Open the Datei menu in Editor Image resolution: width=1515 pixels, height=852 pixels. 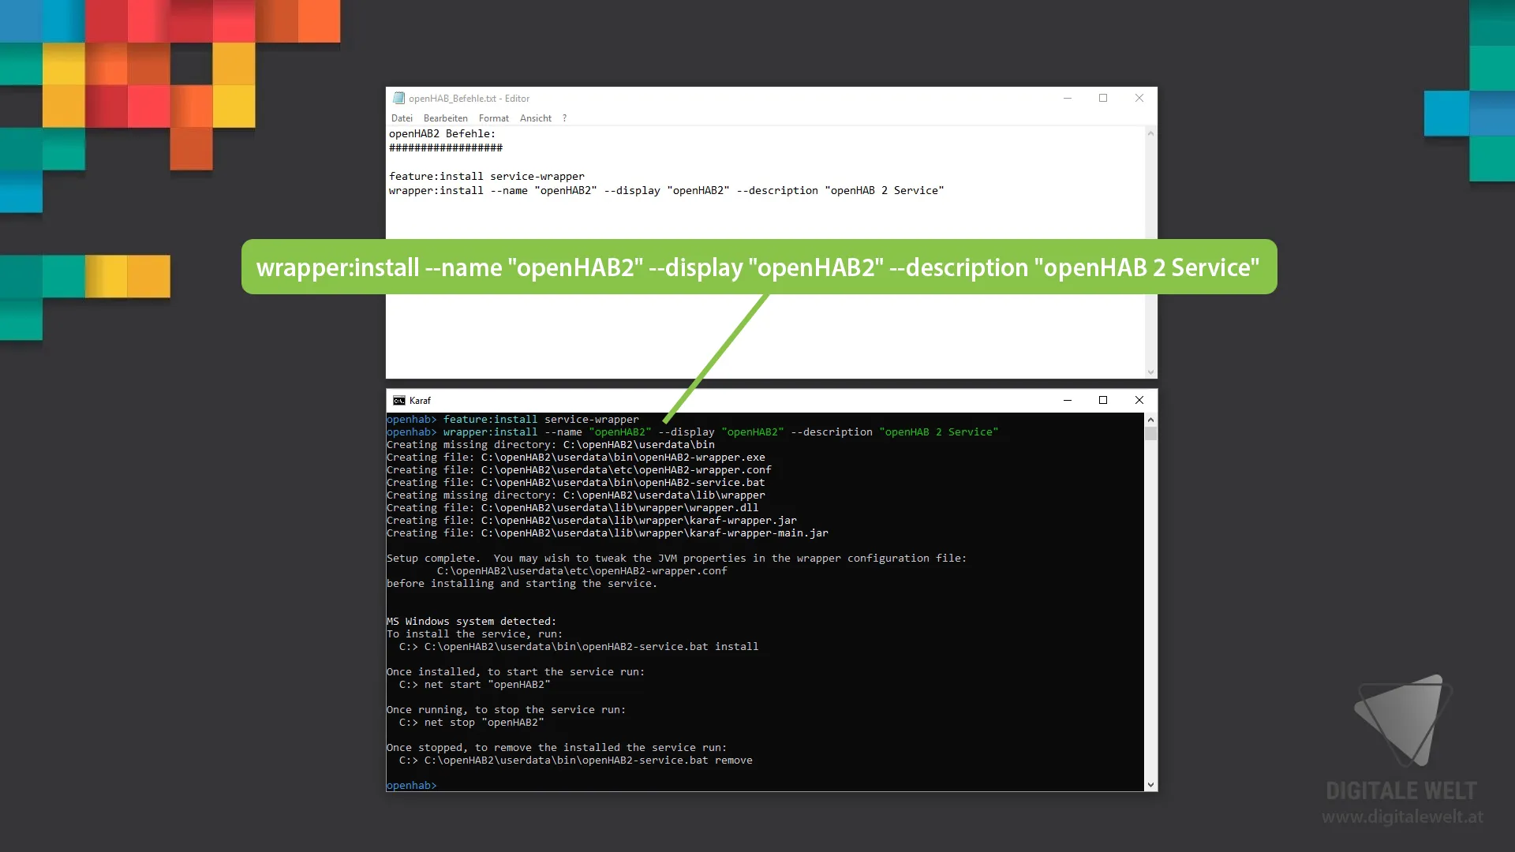pos(402,118)
